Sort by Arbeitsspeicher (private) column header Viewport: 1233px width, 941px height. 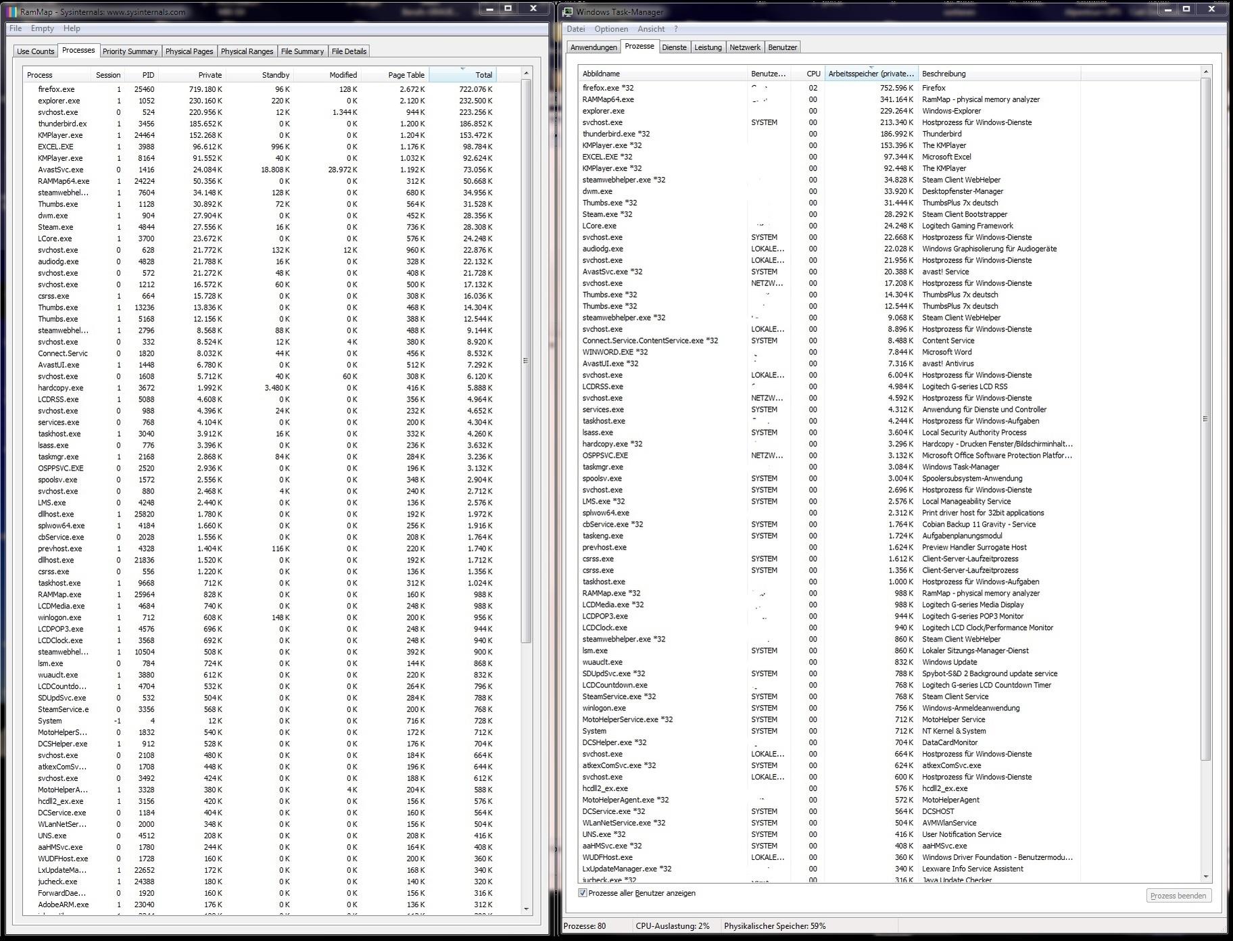point(871,74)
